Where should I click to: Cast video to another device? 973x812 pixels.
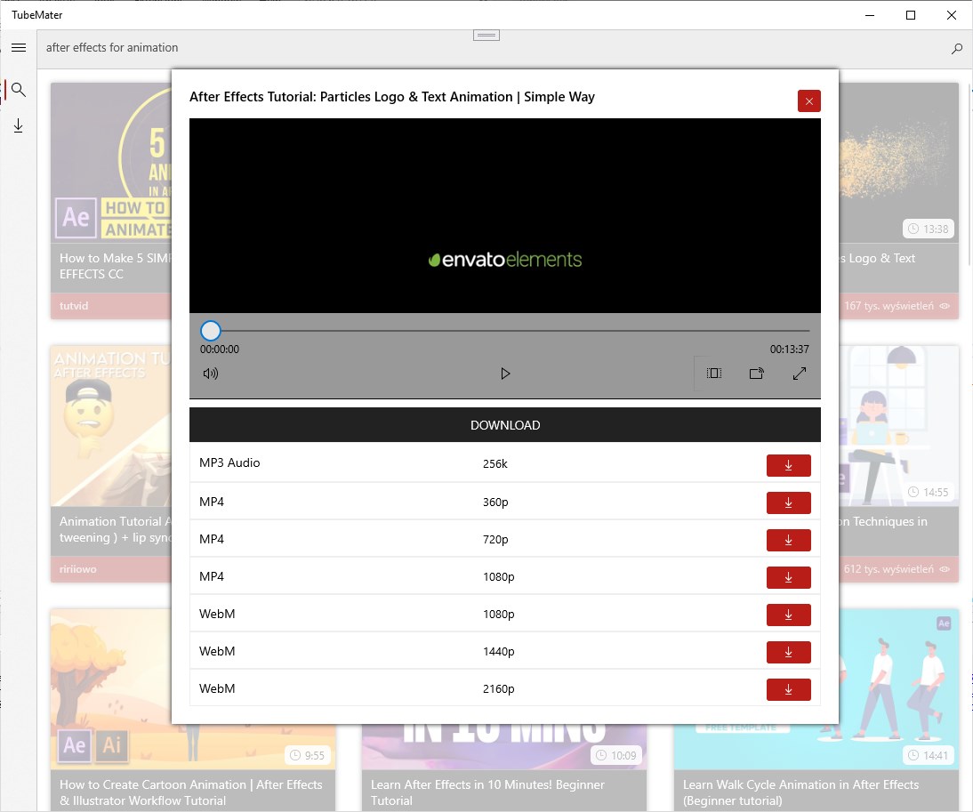[757, 374]
